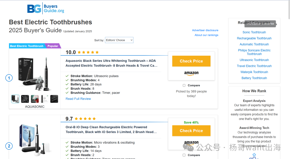The image size is (290, 159).
Task: Click the Best Electric Toothbrush tag
Action: point(27,46)
